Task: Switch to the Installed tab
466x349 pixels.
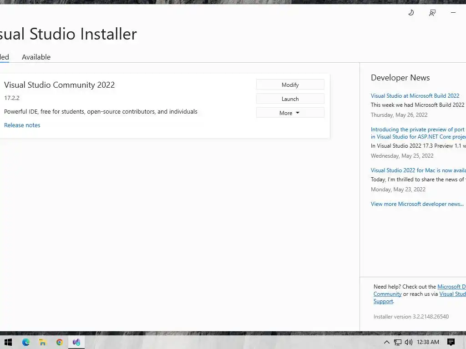Action: (5, 57)
